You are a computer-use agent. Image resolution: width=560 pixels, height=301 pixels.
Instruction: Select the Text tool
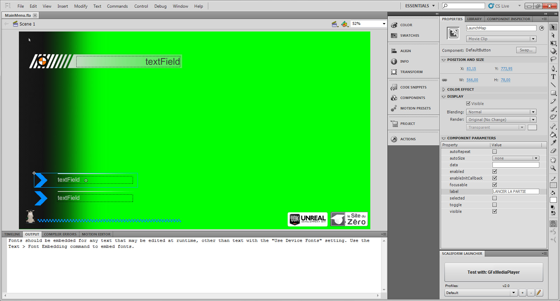[553, 77]
